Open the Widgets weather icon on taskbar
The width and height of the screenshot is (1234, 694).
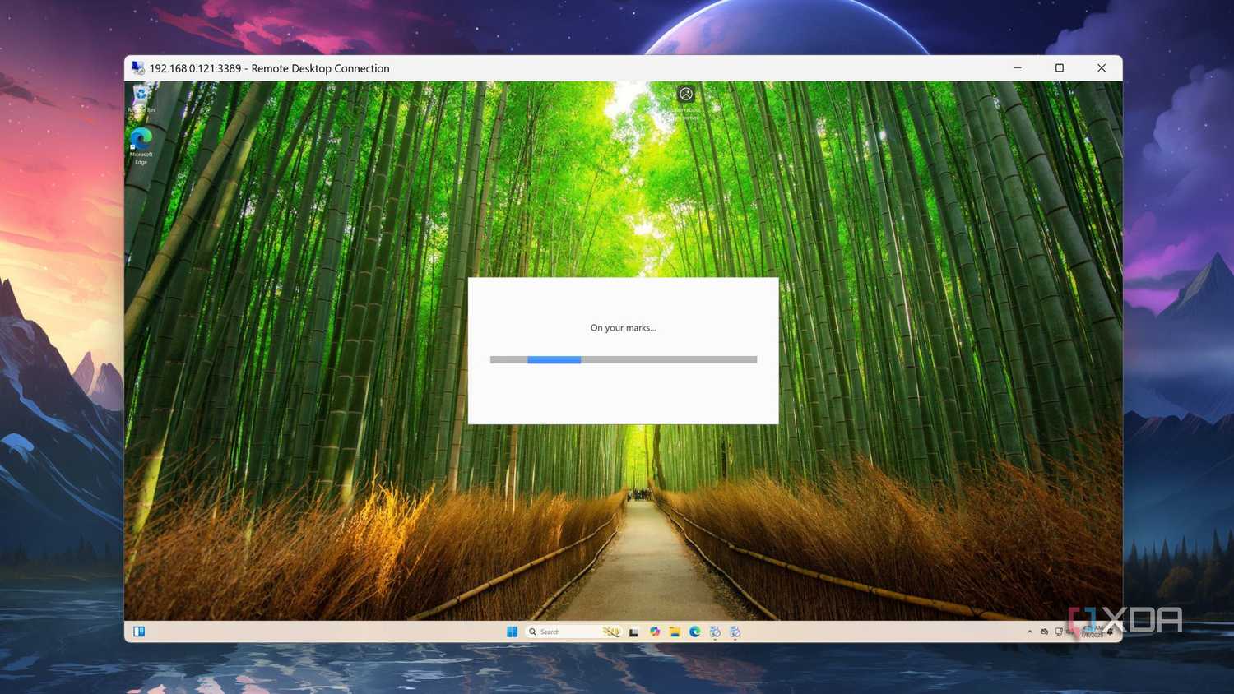(x=612, y=632)
